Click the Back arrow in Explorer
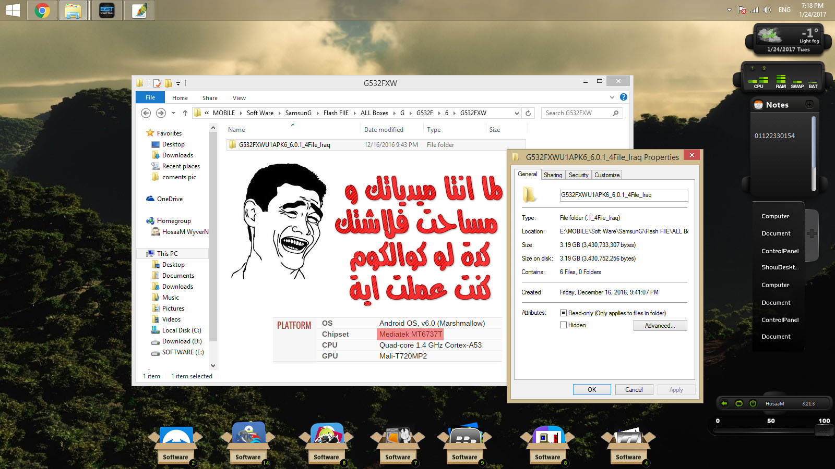Image resolution: width=835 pixels, height=469 pixels. click(x=146, y=113)
